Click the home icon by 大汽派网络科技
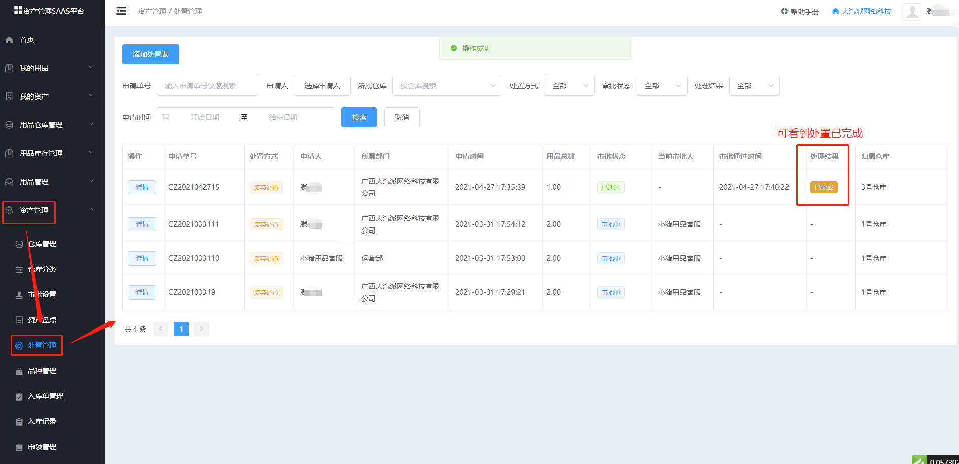This screenshot has height=464, width=959. pos(835,11)
